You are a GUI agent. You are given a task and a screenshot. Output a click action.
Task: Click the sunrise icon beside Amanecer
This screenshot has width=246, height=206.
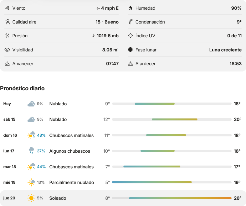coord(7,64)
